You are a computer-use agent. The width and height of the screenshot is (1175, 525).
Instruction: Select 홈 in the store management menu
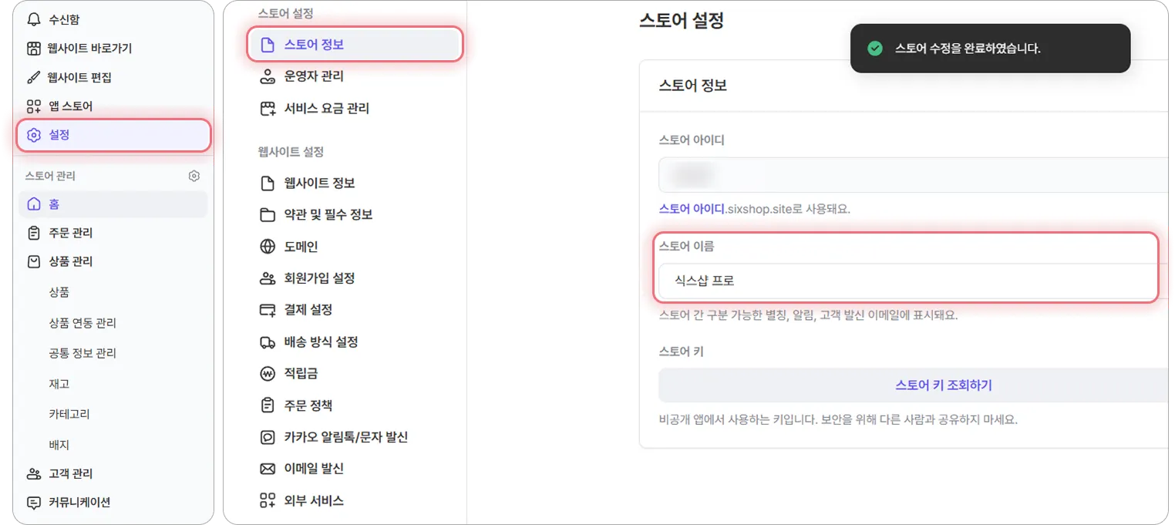pos(113,204)
